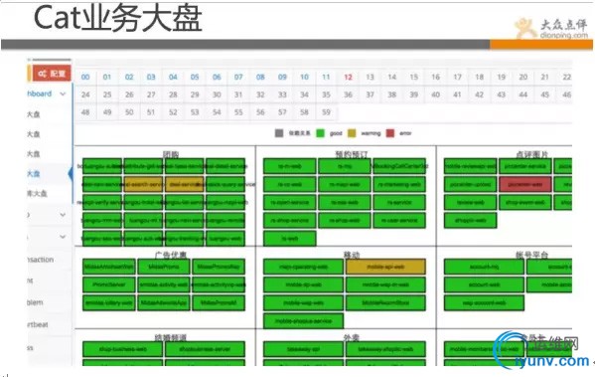Open the 库大盘 sidebar entry
Screen dimensions: 595x377
coord(37,193)
